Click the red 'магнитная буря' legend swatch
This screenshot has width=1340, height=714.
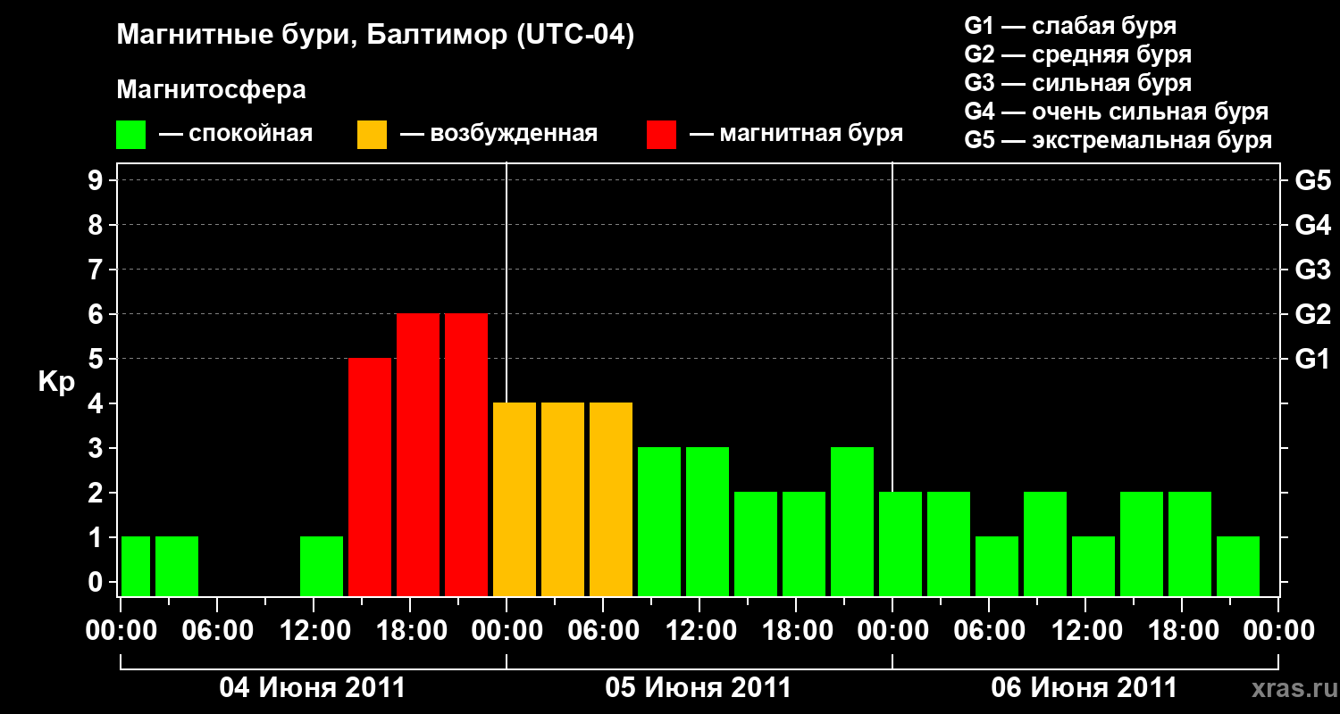click(661, 135)
